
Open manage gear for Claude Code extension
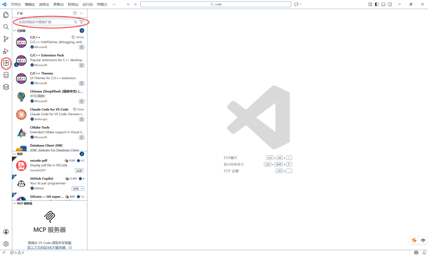click(x=82, y=120)
